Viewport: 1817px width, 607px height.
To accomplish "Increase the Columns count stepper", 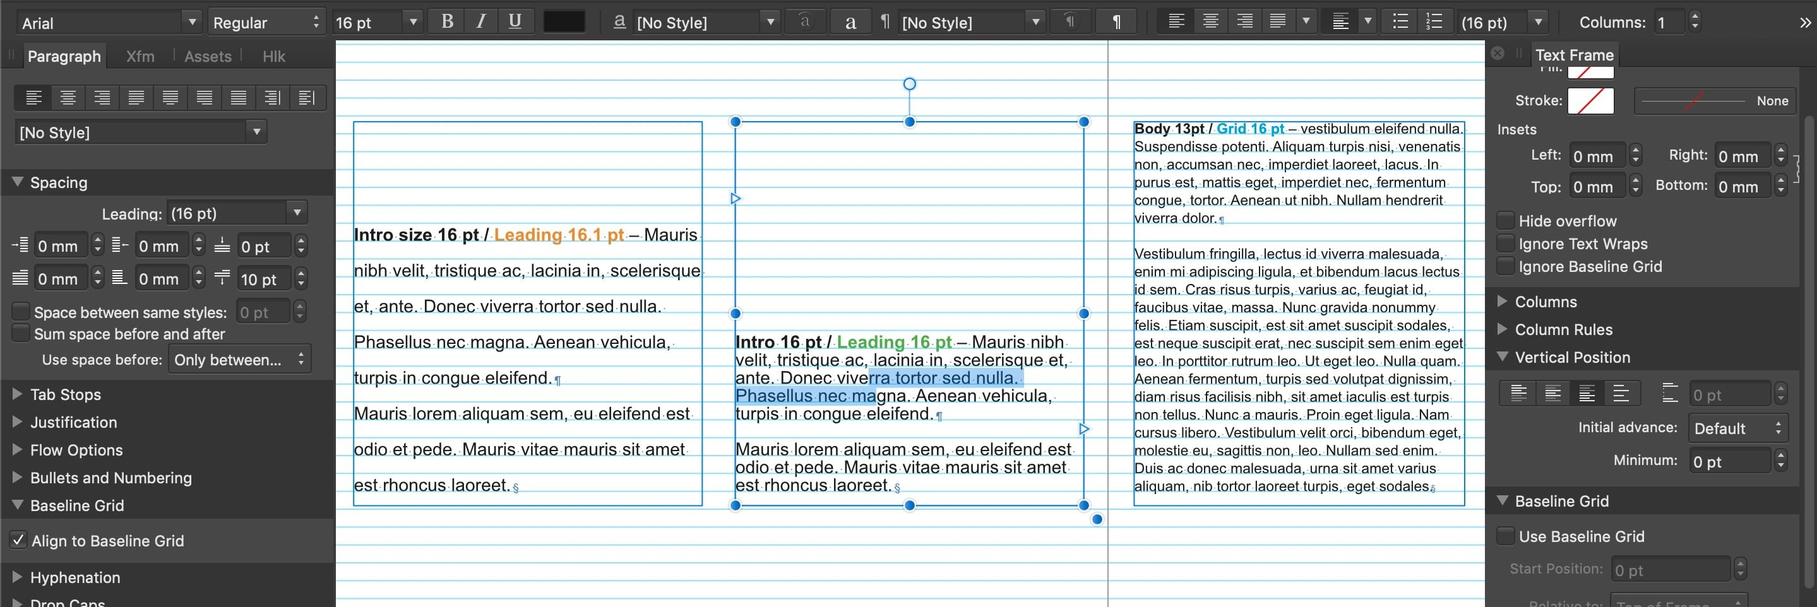I will pos(1695,17).
